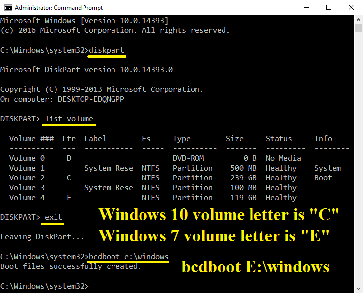This screenshot has height=293, width=363.
Task: Click the 'Volume ###' column header
Action: 31,139
